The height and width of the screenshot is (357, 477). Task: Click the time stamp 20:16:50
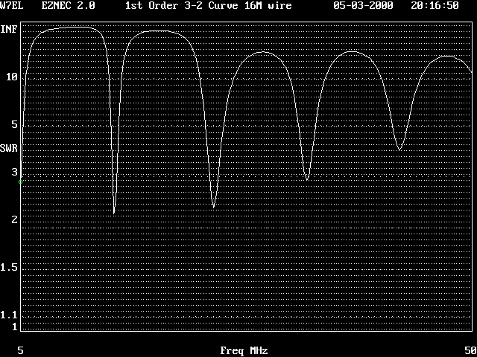click(x=435, y=5)
